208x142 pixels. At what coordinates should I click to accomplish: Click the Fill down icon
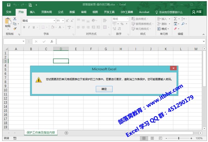click(x=175, y=24)
